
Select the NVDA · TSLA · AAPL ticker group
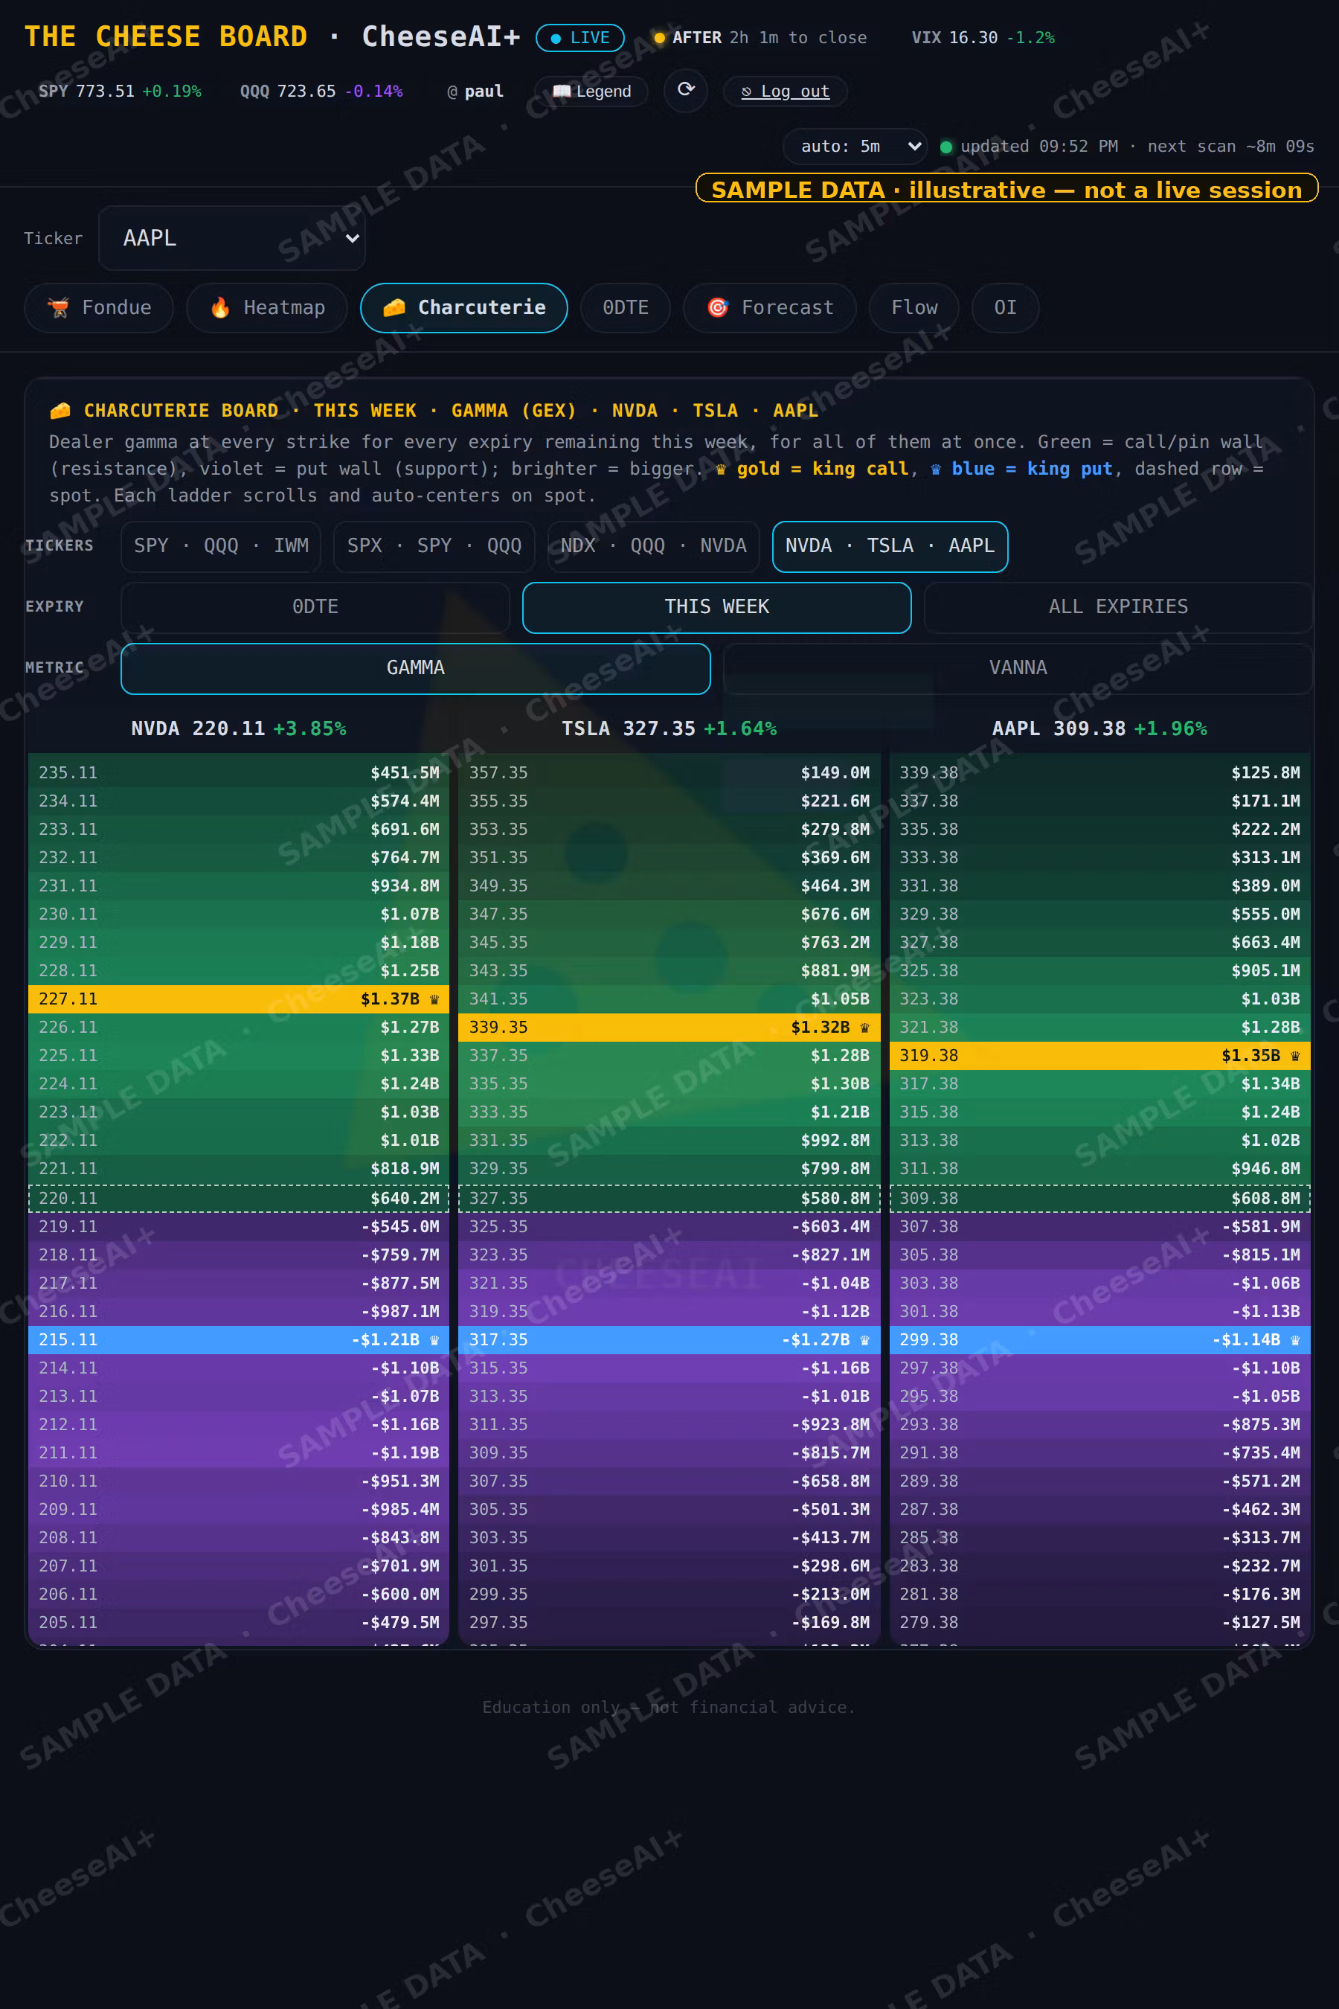tap(890, 546)
